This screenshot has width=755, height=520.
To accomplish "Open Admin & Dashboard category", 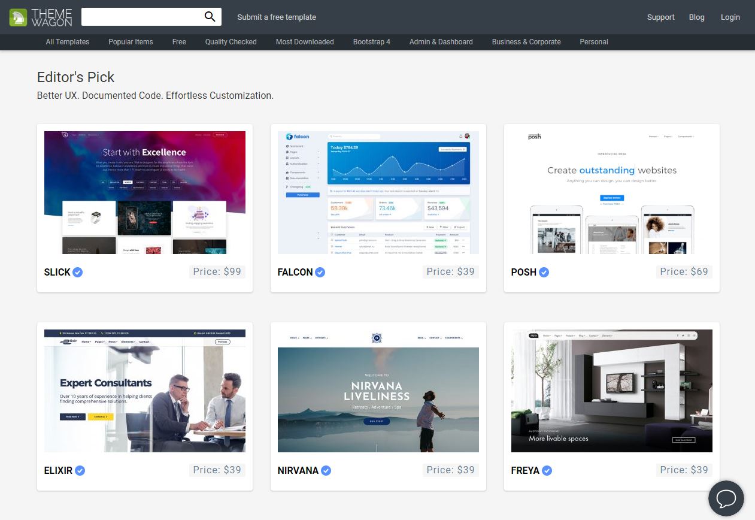I will pyautogui.click(x=441, y=42).
